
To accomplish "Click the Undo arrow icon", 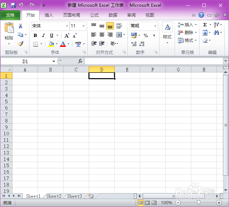I will (21, 5).
